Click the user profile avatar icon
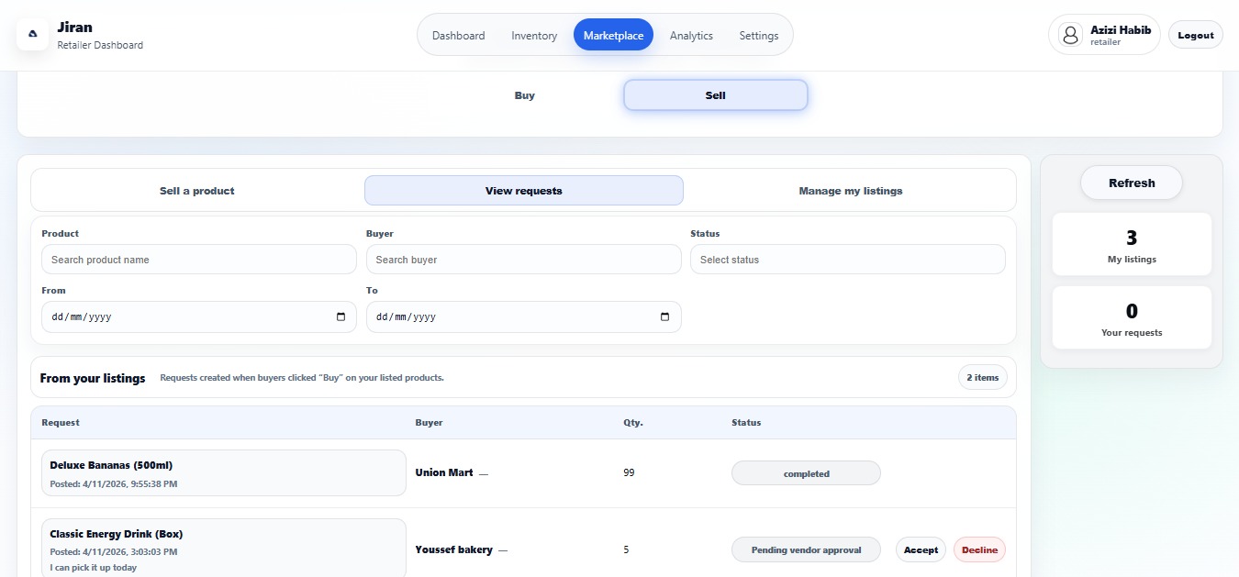1239x577 pixels. (1070, 35)
